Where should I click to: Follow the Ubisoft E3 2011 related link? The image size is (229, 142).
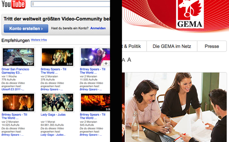point(13,89)
